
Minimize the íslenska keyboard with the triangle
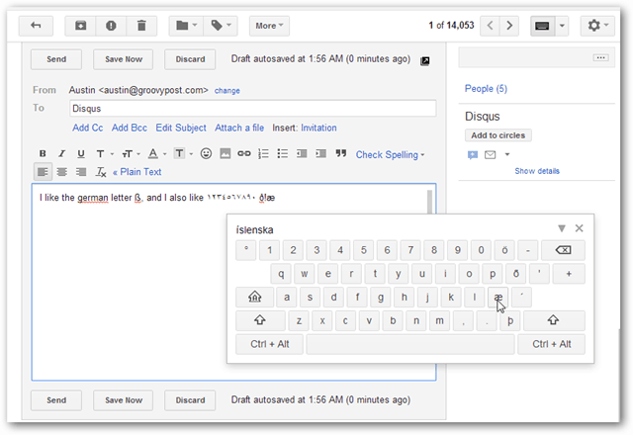(x=561, y=228)
